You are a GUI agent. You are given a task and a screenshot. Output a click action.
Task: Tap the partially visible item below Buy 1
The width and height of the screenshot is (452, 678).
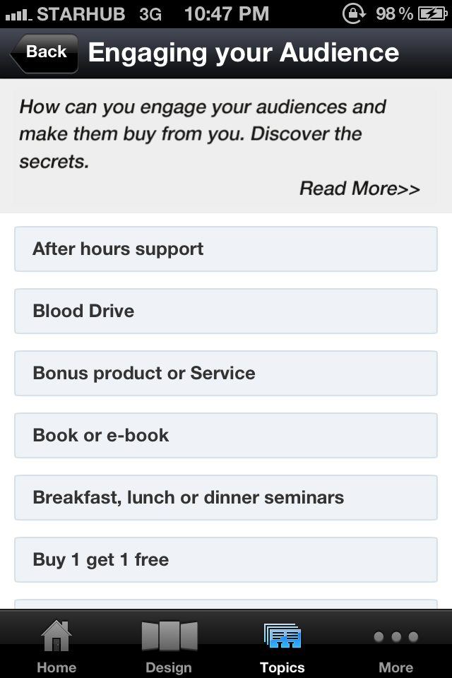(226, 604)
